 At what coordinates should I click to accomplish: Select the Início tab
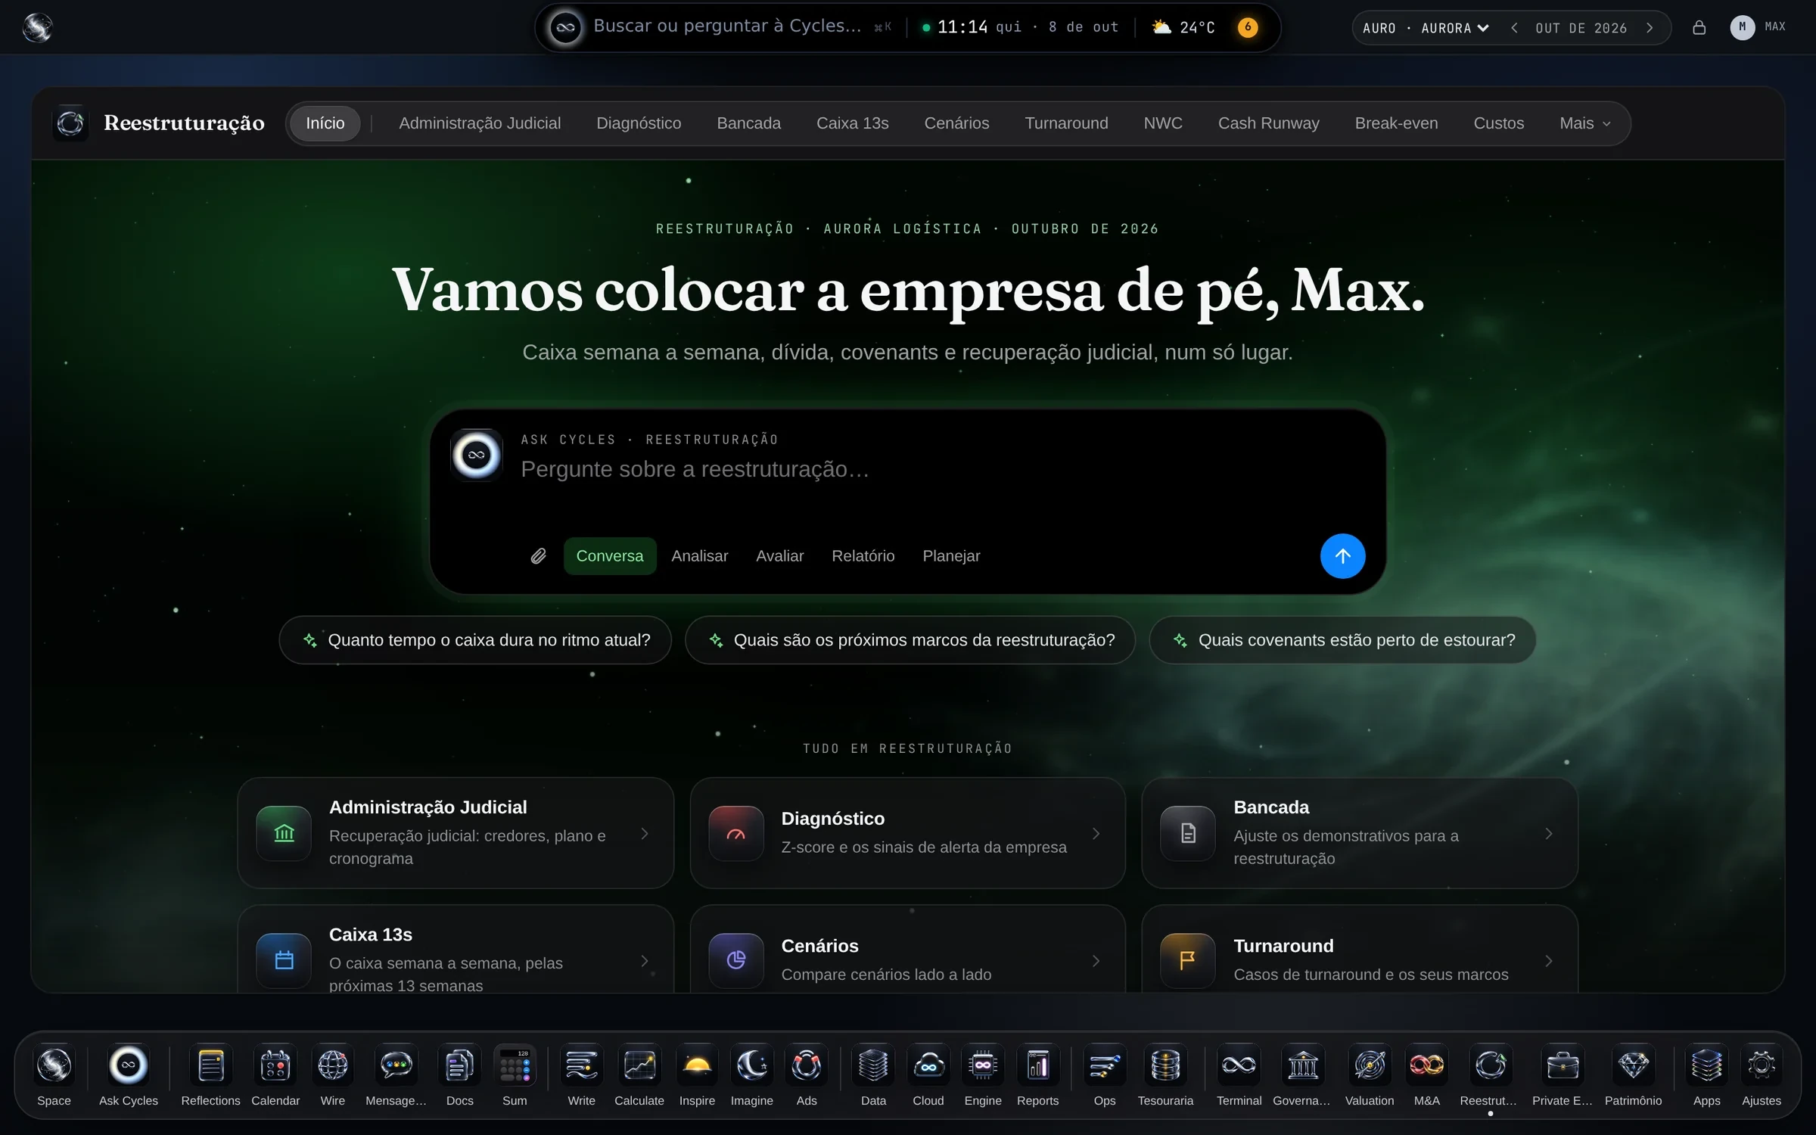(x=325, y=123)
